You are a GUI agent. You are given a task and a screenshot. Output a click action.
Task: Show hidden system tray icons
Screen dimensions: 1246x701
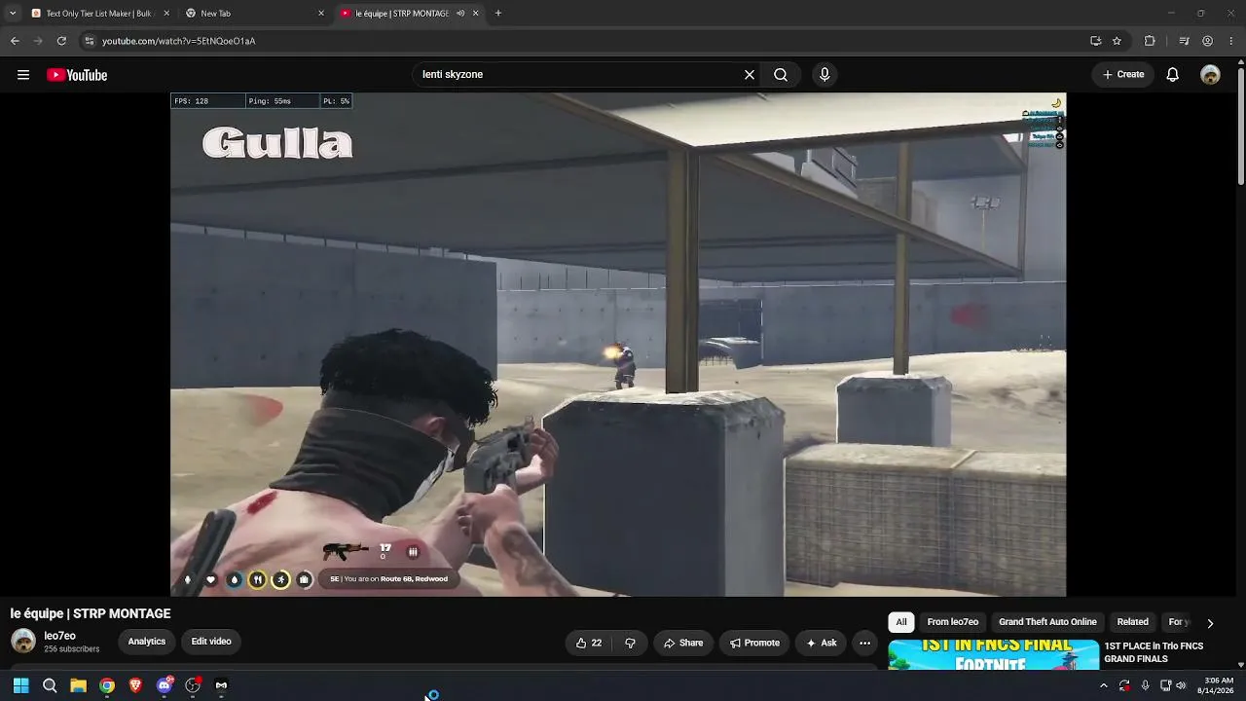[1103, 685]
